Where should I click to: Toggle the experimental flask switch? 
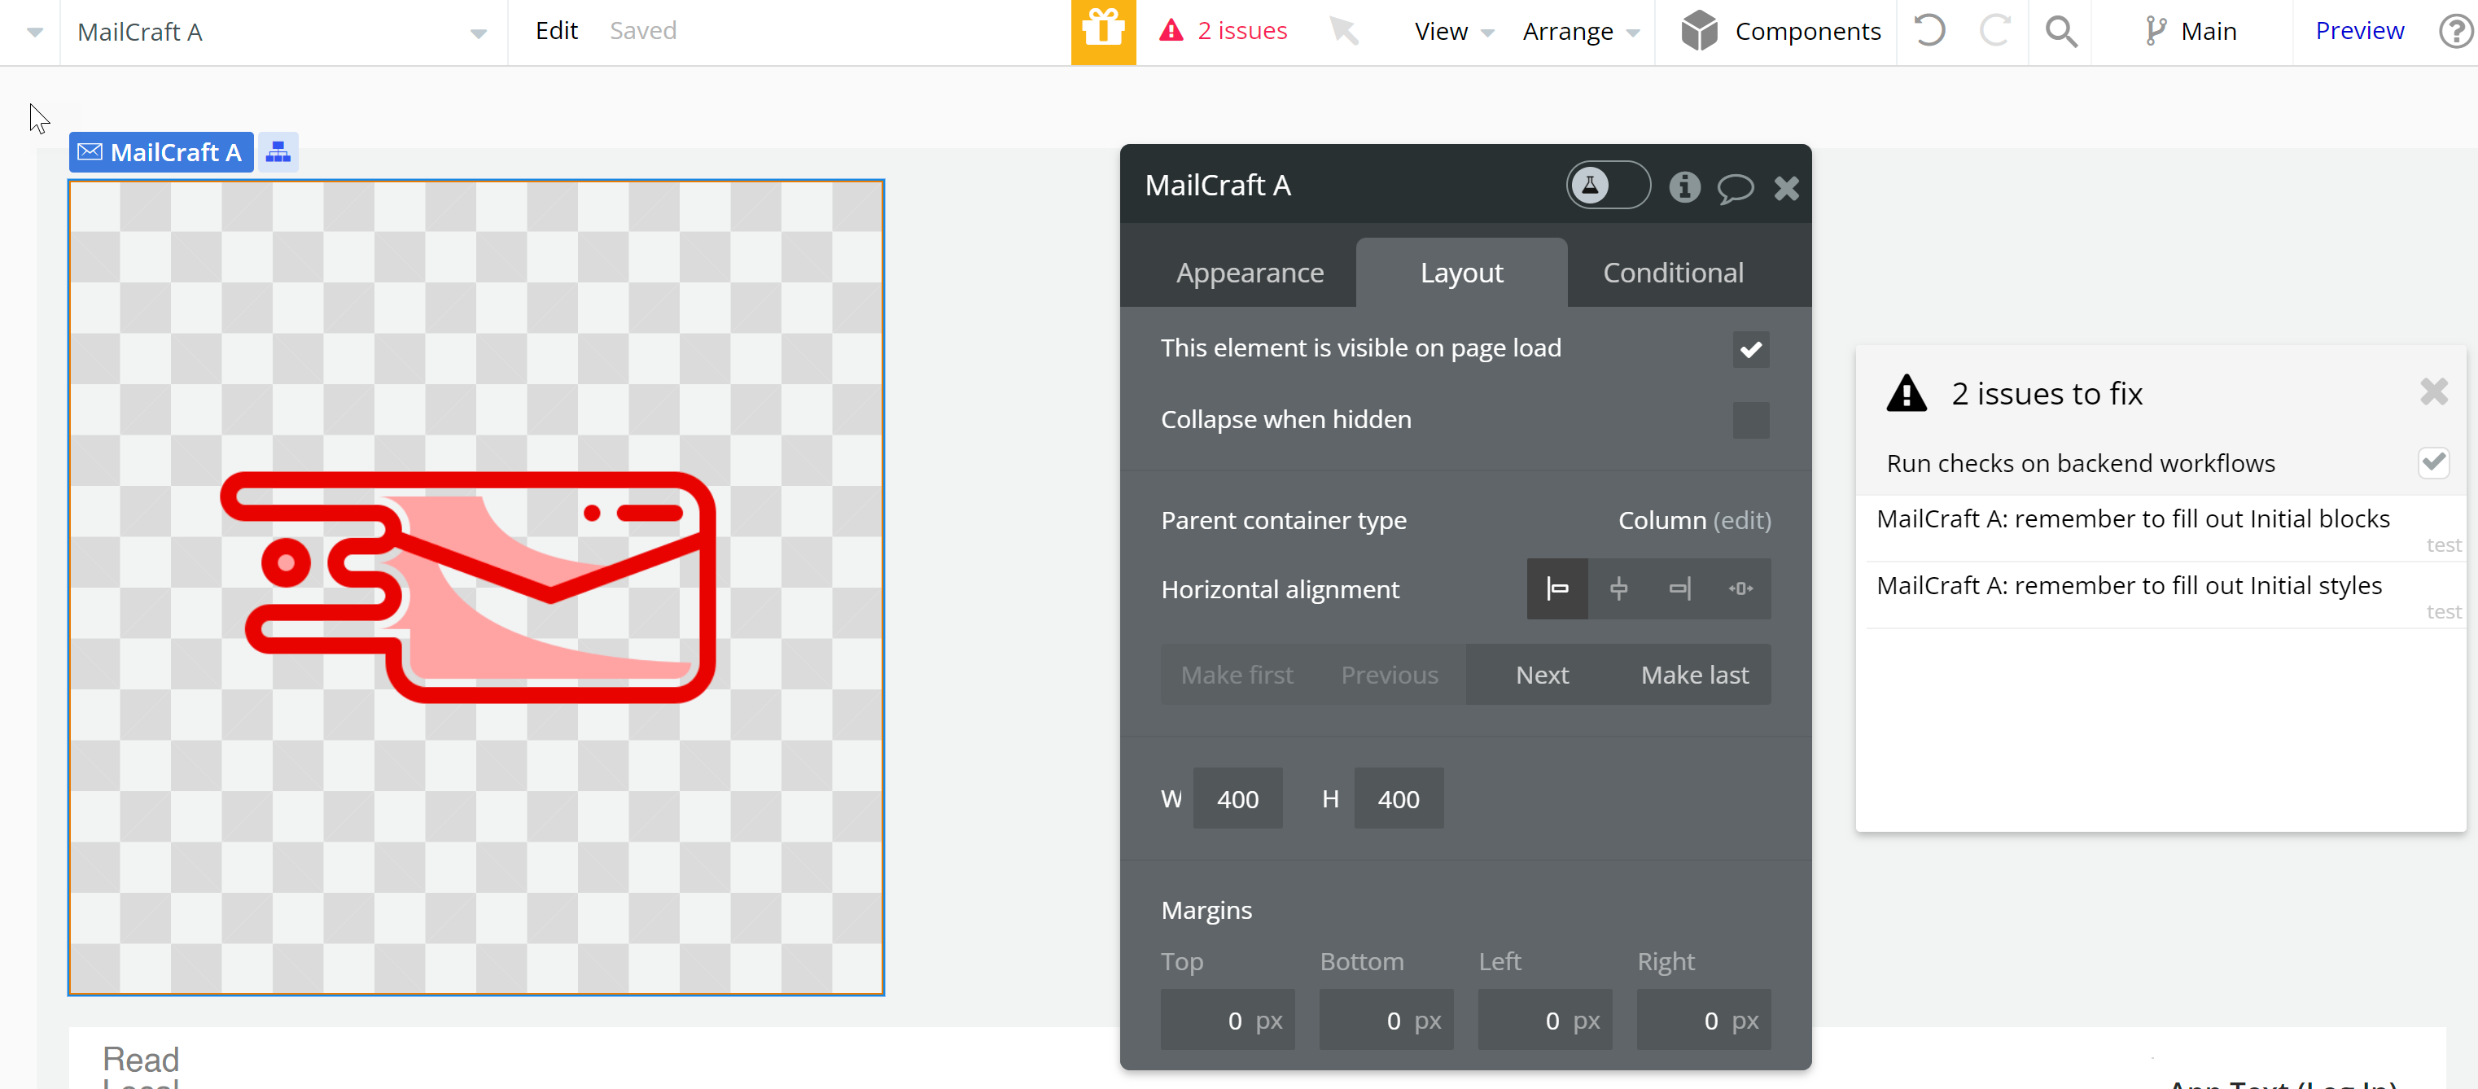point(1608,185)
